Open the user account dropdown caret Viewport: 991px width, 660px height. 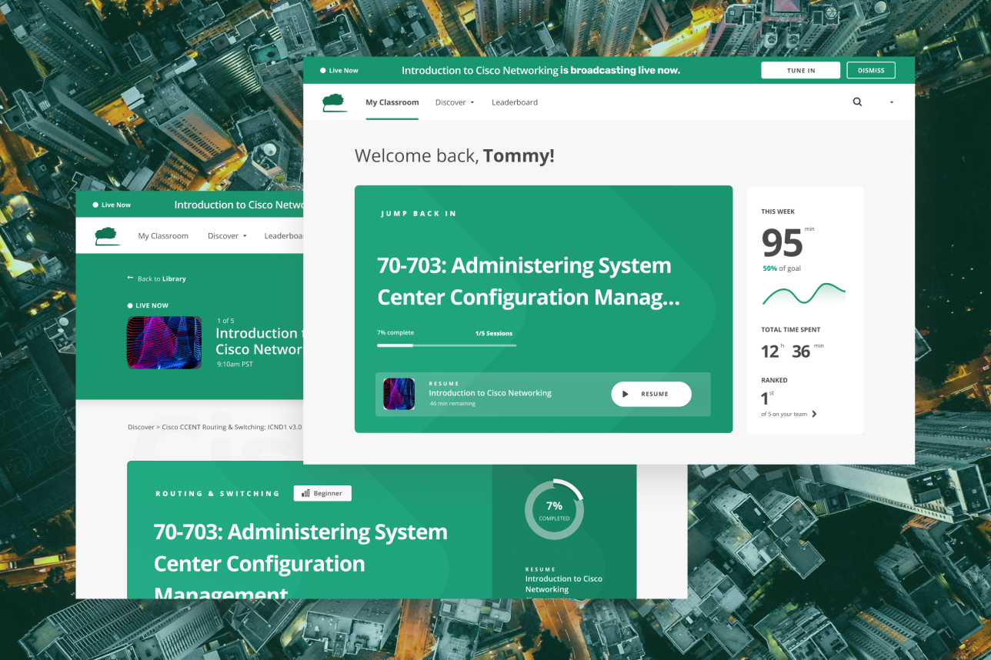[892, 102]
